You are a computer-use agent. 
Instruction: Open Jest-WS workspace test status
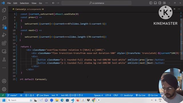coord(72,95)
